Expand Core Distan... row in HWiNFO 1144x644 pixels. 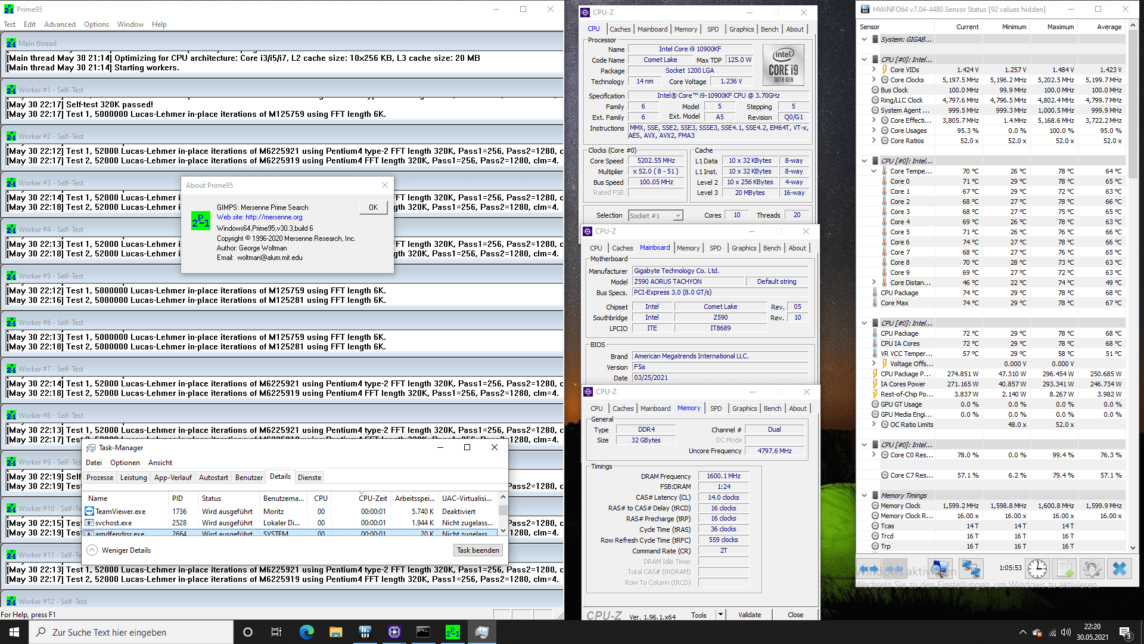[x=873, y=283]
